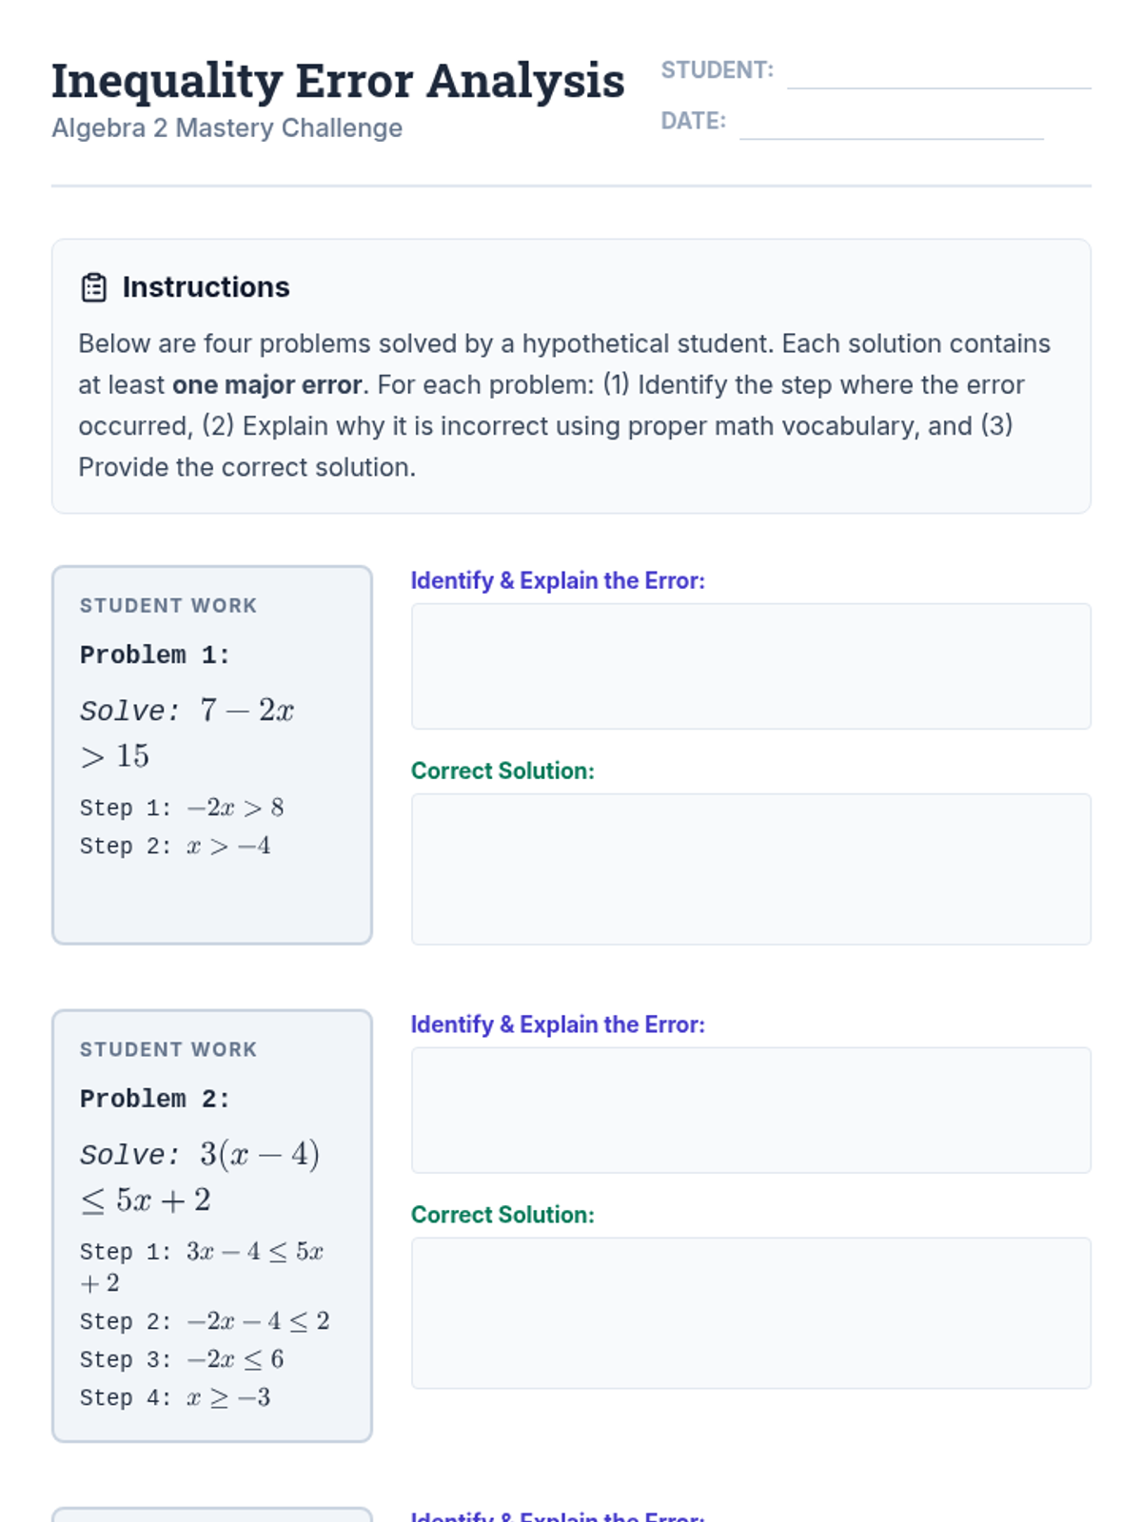The width and height of the screenshot is (1142, 1522).
Task: Click Problem 2 Correct Solution box
Action: 751,1313
